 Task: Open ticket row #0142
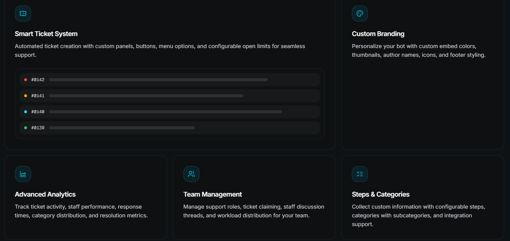click(x=170, y=80)
